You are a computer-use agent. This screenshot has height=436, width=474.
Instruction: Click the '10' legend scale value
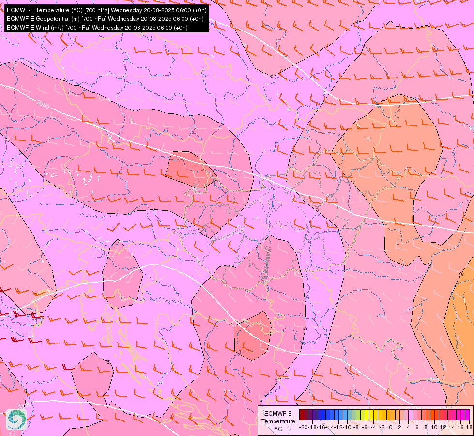(x=434, y=428)
